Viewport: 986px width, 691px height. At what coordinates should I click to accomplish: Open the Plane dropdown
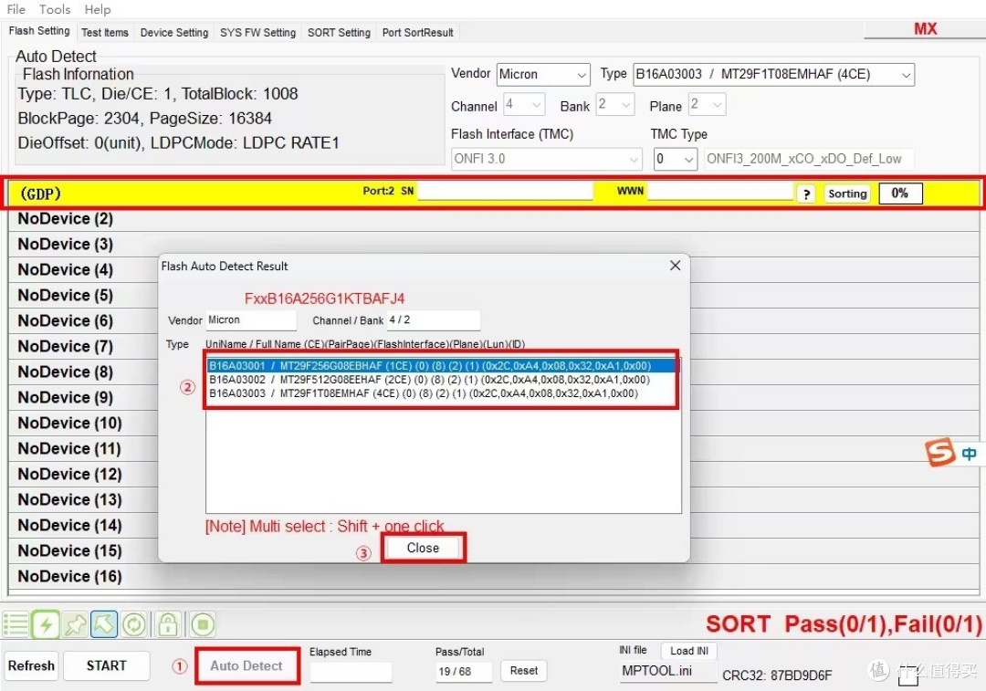(x=707, y=104)
